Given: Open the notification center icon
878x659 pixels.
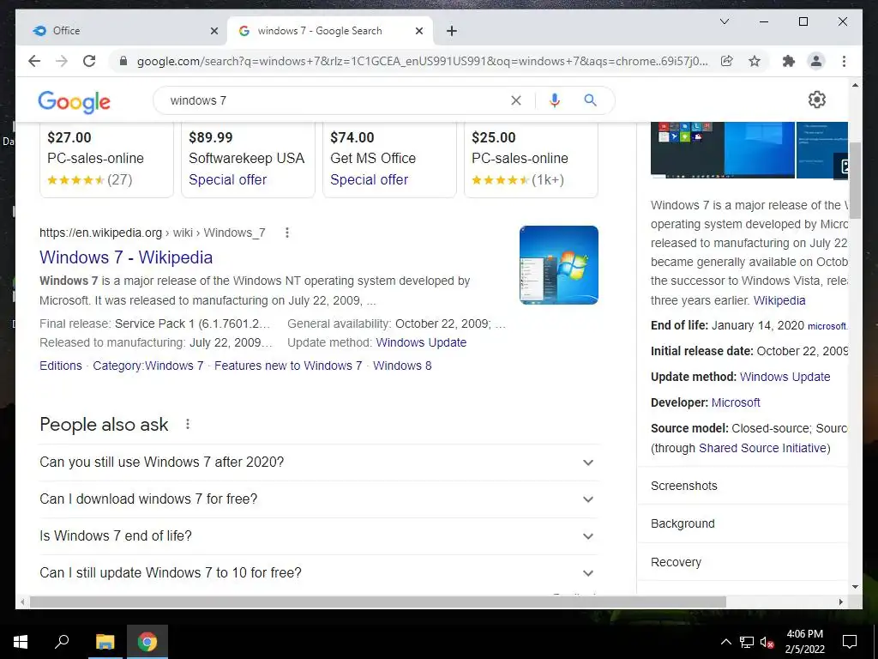Looking at the screenshot, I should 850,642.
